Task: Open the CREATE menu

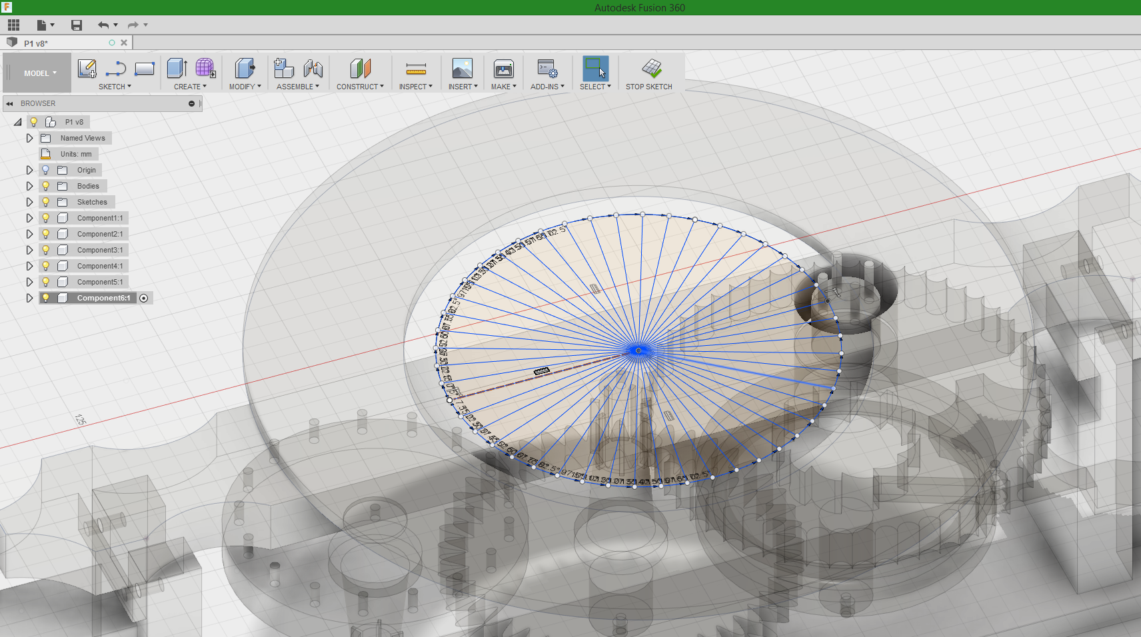Action: coord(190,87)
